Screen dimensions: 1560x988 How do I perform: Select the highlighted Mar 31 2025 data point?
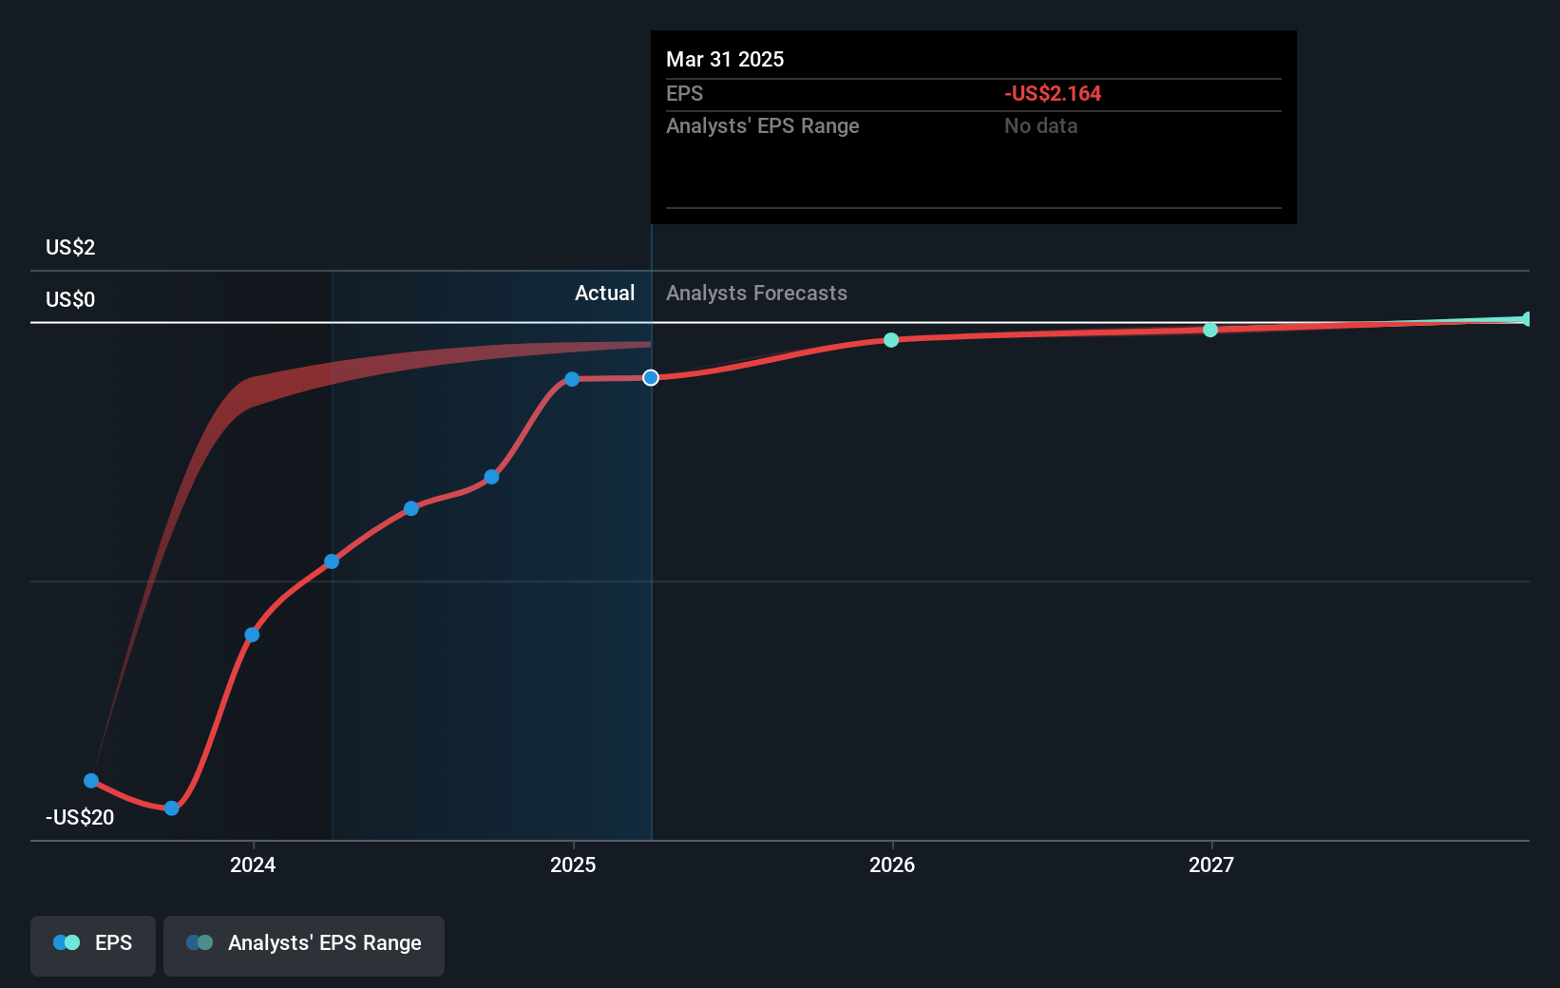click(x=651, y=378)
